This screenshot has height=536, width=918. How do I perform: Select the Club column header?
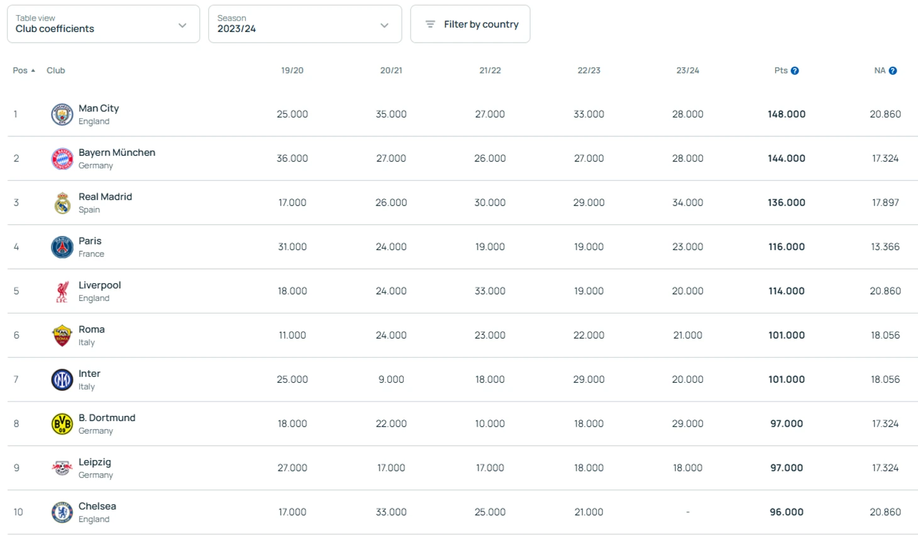click(x=55, y=70)
